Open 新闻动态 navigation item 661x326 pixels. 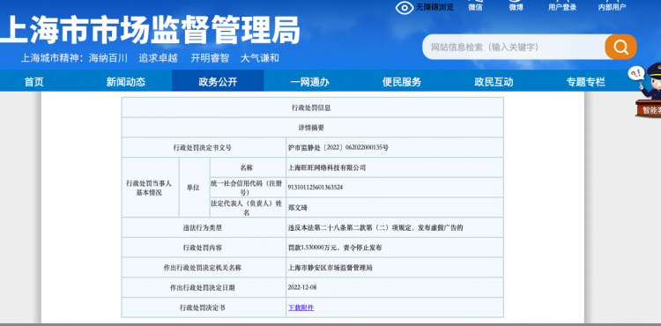[x=126, y=82]
